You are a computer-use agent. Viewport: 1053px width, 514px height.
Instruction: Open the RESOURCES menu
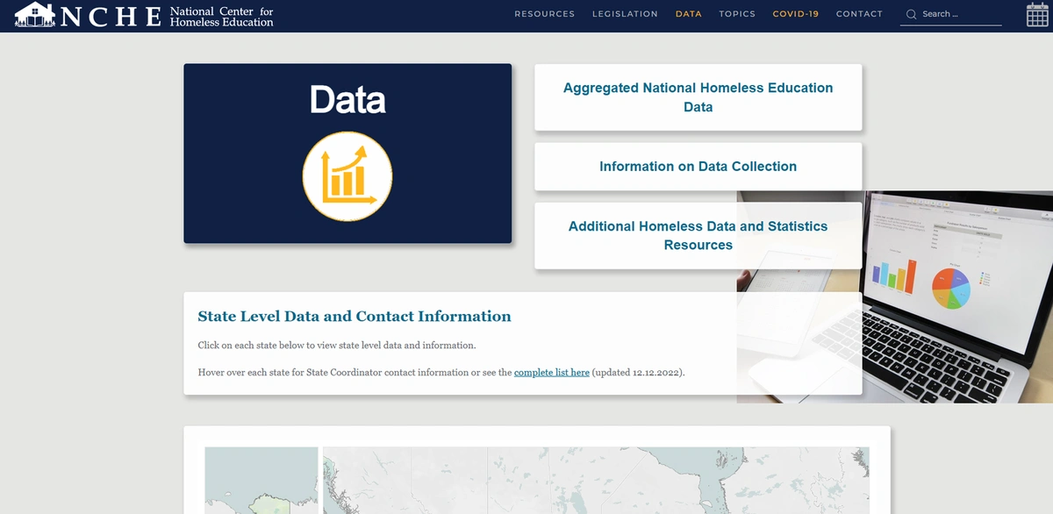coord(544,14)
